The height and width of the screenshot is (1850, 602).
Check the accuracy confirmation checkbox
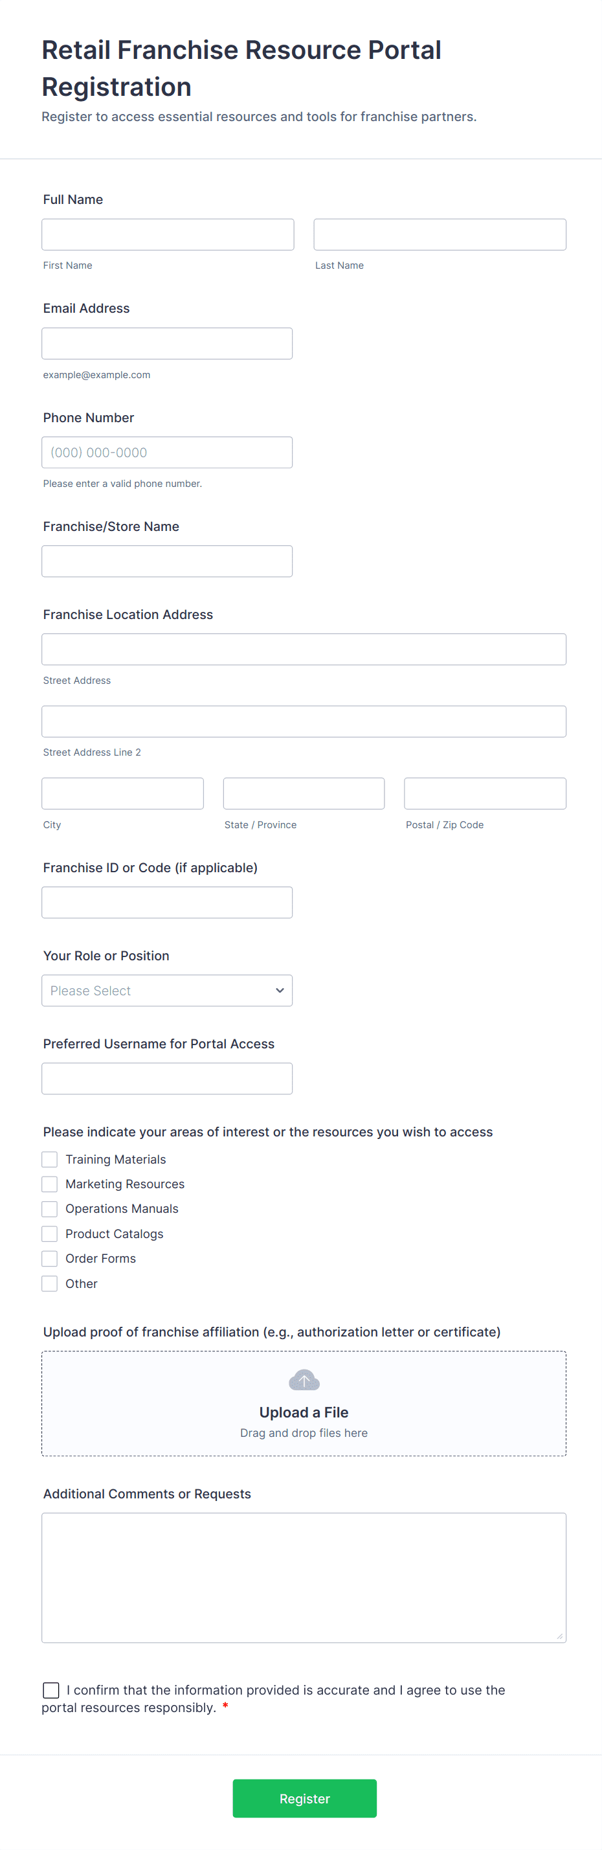[x=51, y=1690]
